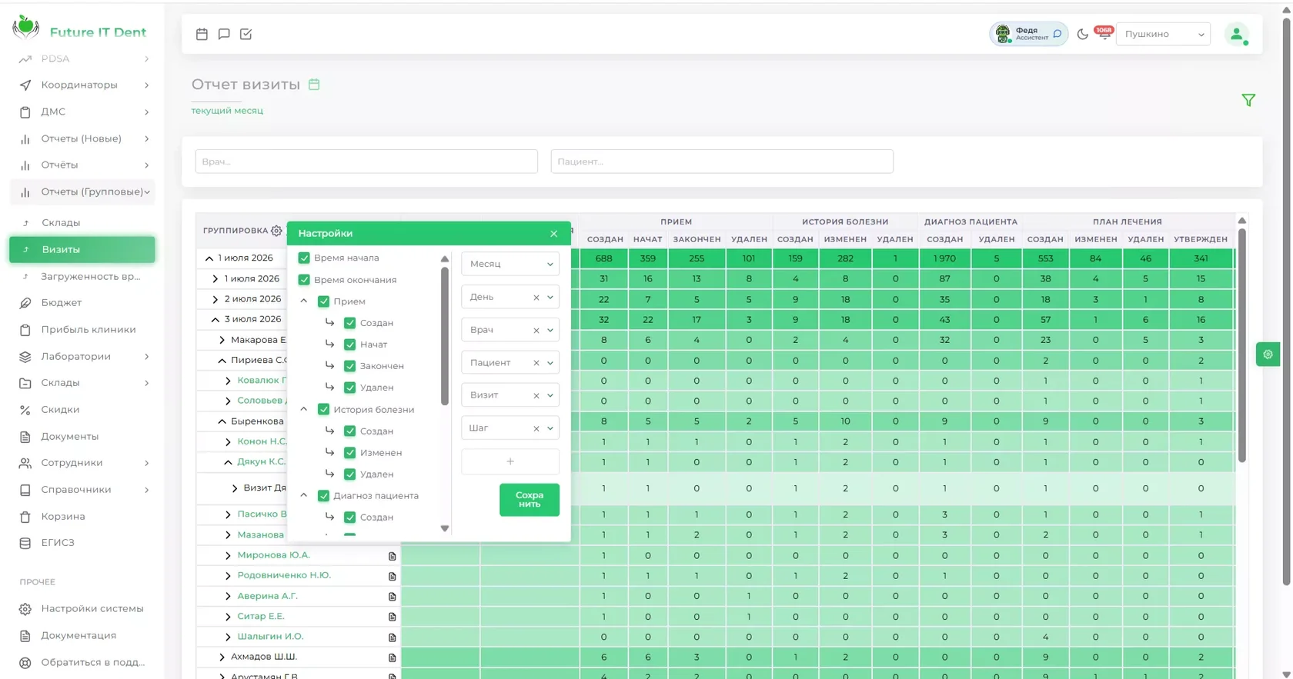This screenshot has height=679, width=1293.
Task: Open the tasks checklist icon
Action: pos(246,34)
